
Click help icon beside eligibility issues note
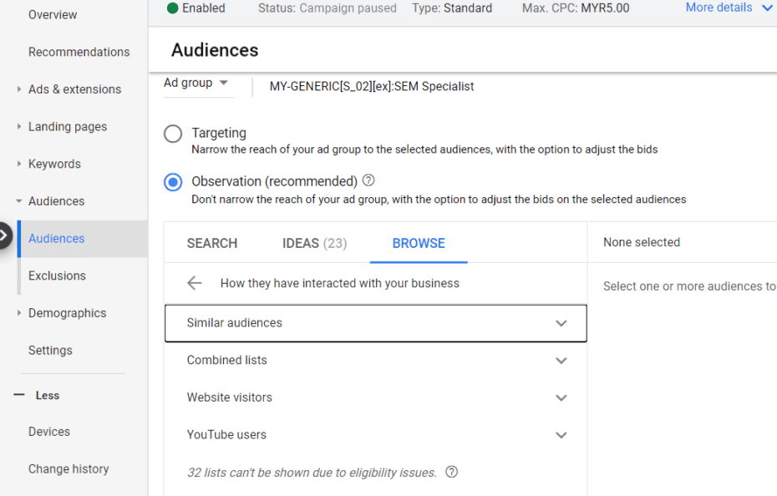coord(451,472)
